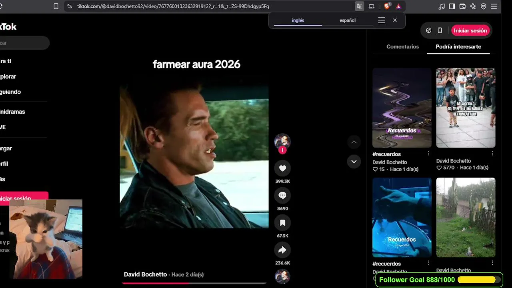Click the phone app download icon

(x=440, y=30)
